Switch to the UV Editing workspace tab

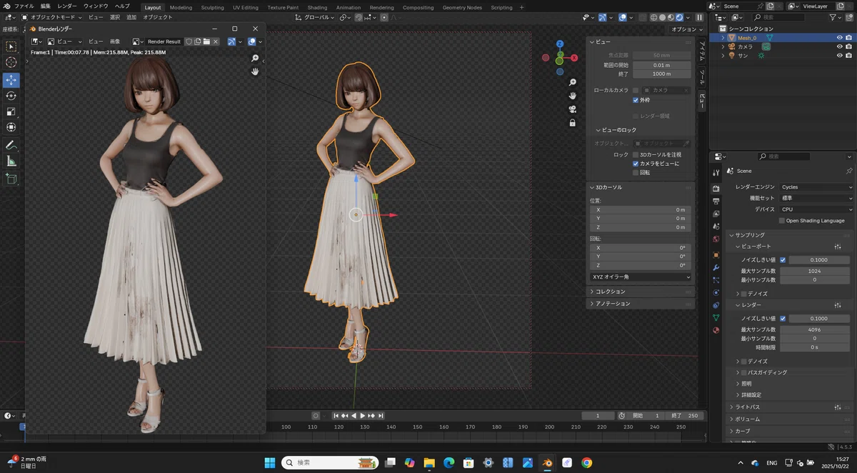pyautogui.click(x=246, y=7)
